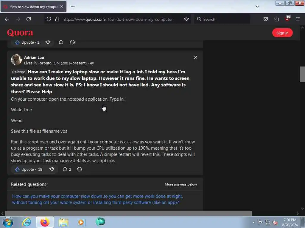Open Save to Pocket icon
This screenshot has height=228, width=305.
click(265, 19)
